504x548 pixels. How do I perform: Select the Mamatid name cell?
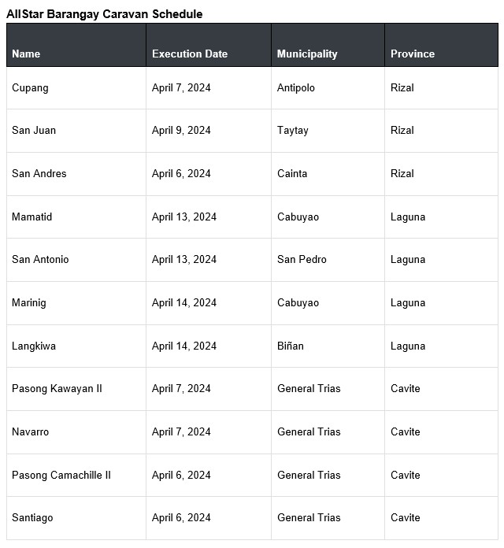click(x=32, y=217)
